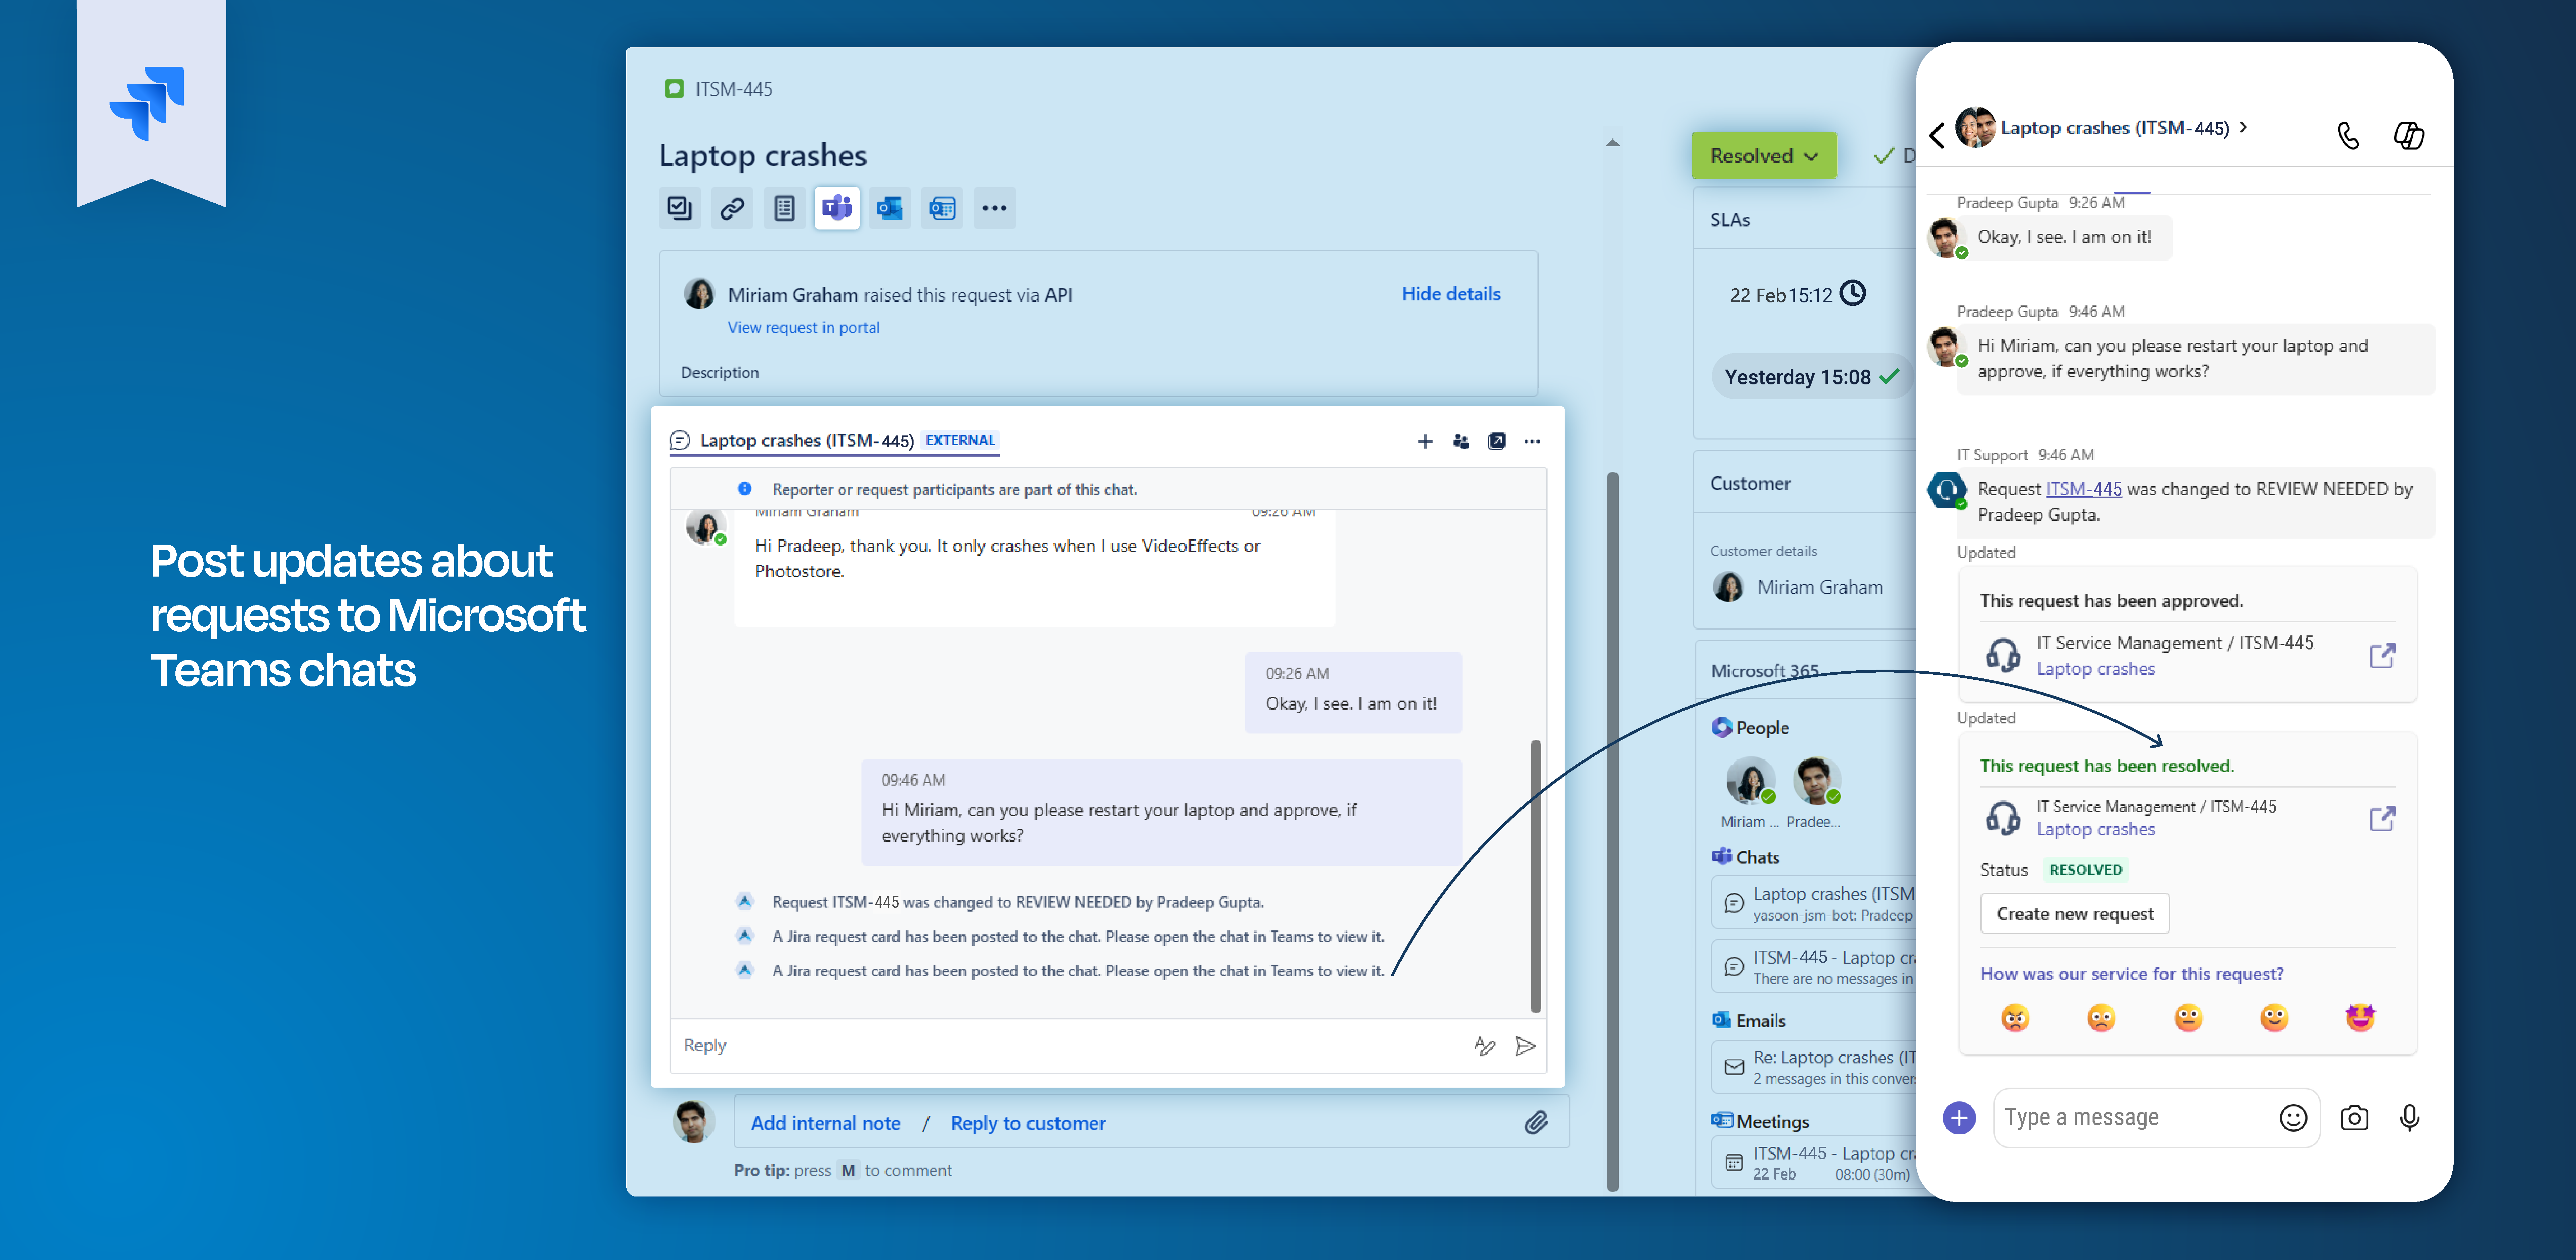Click the link icon below title
2576x1260 pixels.
[x=732, y=208]
